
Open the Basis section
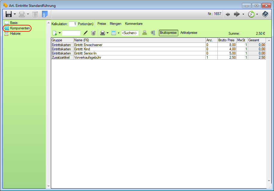[14, 23]
